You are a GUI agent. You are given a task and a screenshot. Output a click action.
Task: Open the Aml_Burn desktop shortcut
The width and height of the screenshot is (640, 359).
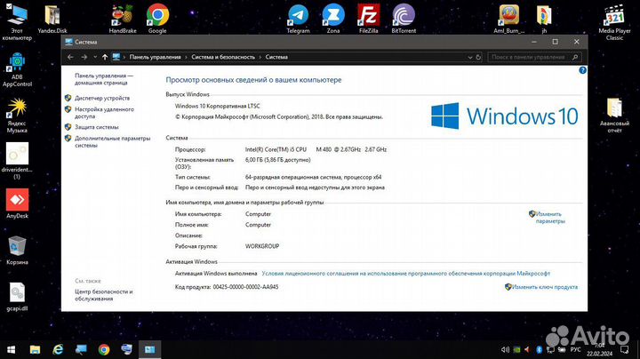pos(508,20)
